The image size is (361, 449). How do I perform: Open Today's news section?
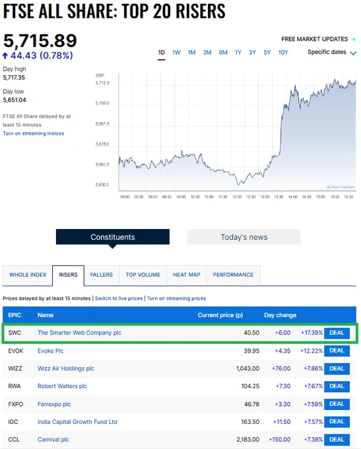pos(244,237)
